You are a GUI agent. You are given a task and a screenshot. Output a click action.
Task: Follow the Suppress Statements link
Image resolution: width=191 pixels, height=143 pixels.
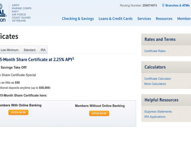coord(158,112)
